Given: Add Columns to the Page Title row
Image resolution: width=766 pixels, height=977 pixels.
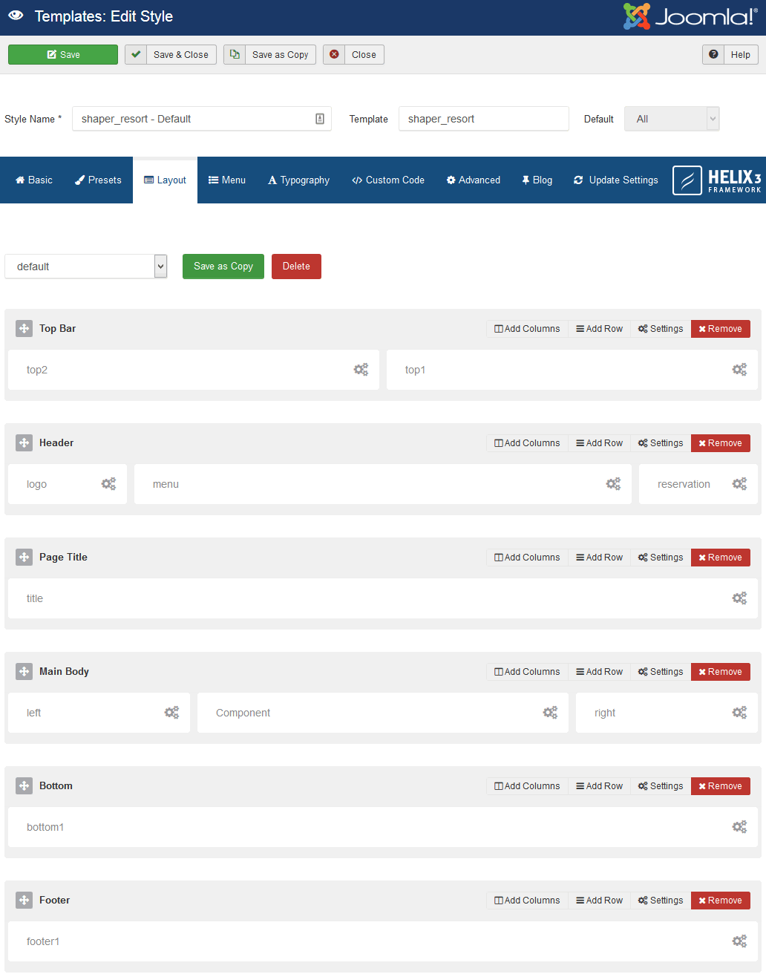Looking at the screenshot, I should click(527, 558).
